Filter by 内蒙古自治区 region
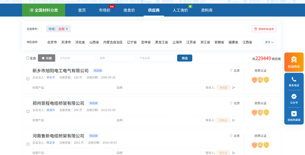This screenshot has height=155, width=305. 113,42
